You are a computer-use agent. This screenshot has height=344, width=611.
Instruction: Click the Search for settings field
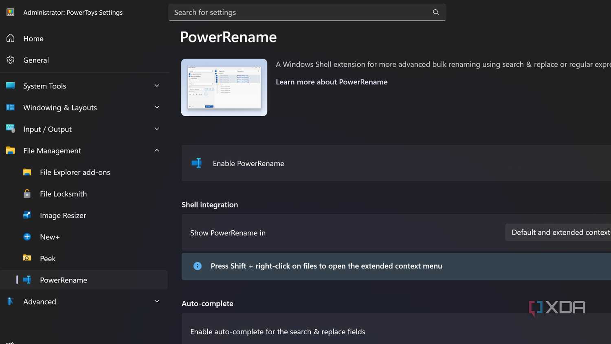click(x=285, y=12)
